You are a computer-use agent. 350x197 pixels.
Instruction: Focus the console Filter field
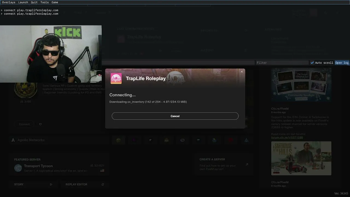point(282,63)
